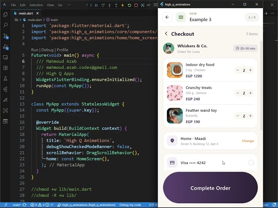Open the Search view in activity bar
The width and height of the screenshot is (278, 208).
[x=5, y=25]
